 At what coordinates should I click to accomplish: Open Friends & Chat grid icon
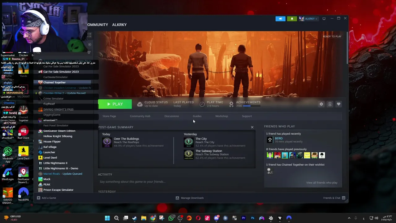coord(343,198)
